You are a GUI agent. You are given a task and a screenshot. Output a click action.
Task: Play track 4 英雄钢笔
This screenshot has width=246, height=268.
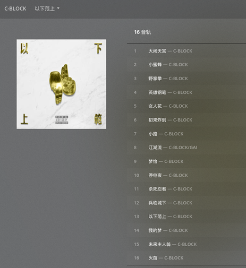pos(186,92)
